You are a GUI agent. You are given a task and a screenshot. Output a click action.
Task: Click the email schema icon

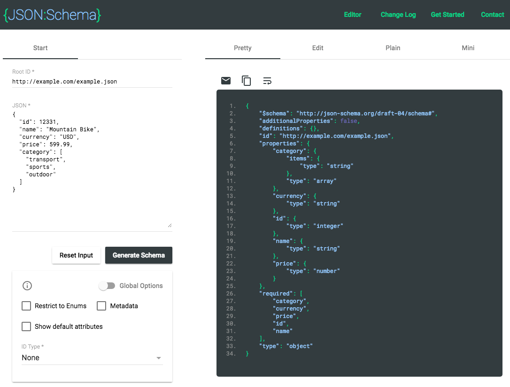[226, 80]
